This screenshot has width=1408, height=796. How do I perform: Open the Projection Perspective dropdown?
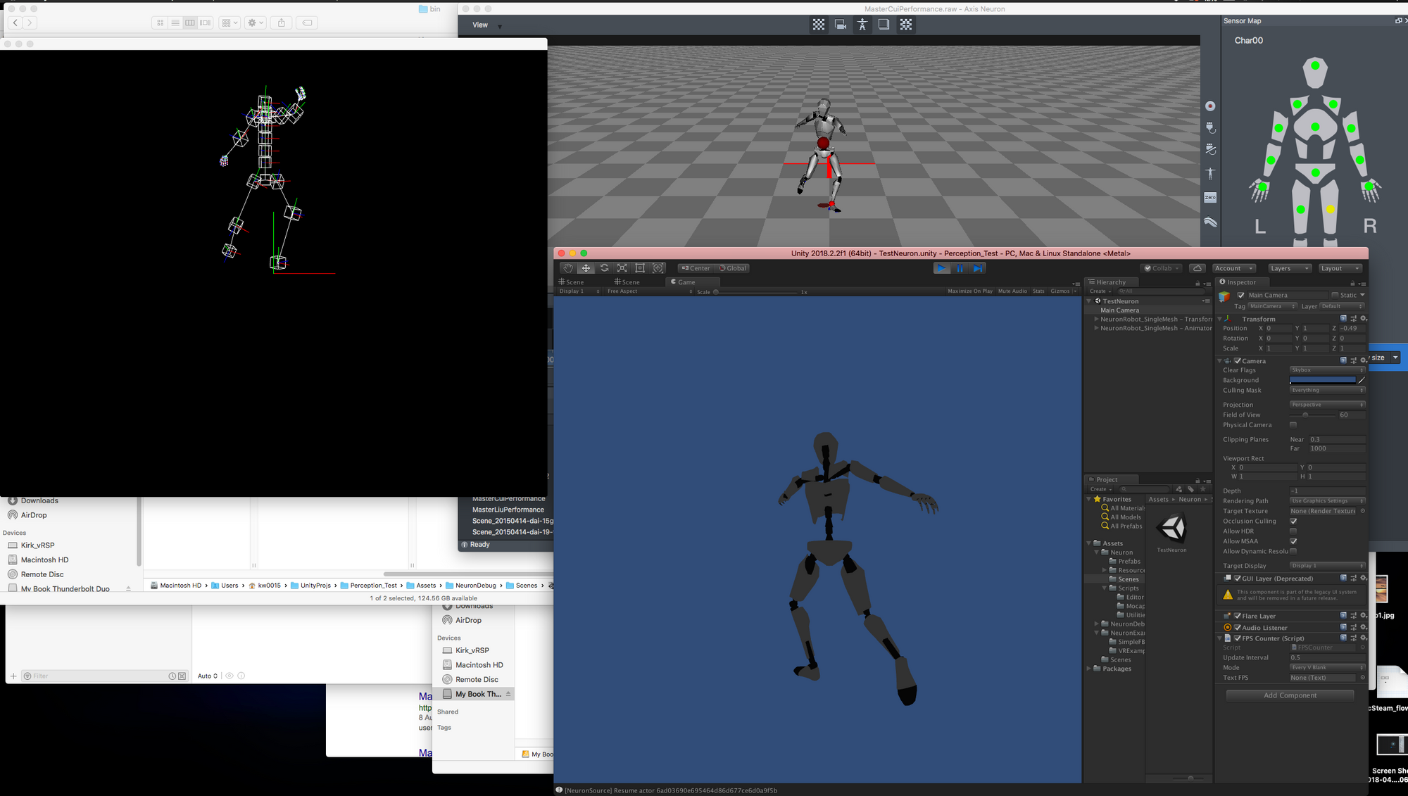[1327, 405]
